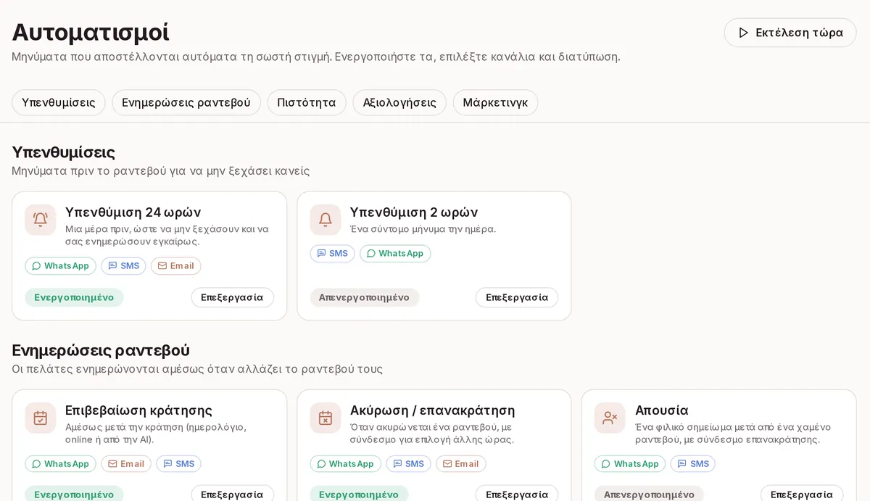Click the SMS chip in Ακύρωση / επανακράτηση

[409, 464]
